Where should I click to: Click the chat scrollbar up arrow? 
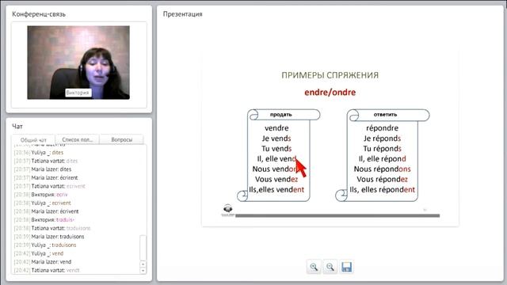click(x=143, y=264)
